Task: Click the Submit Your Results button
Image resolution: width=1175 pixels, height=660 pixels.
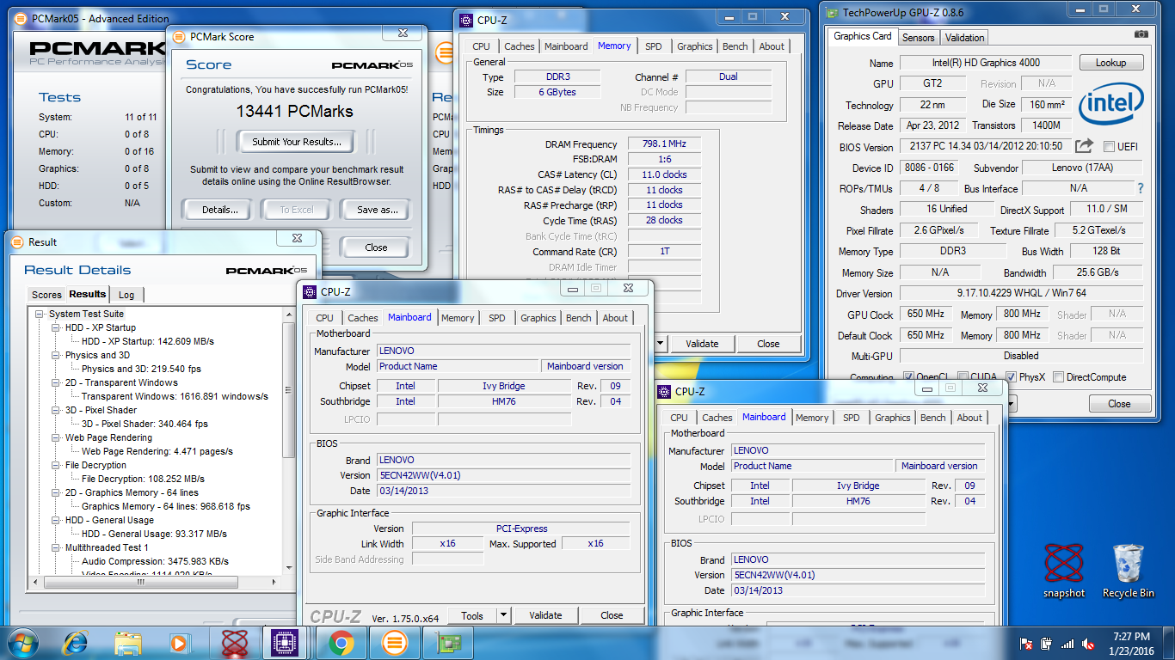Action: [x=297, y=142]
